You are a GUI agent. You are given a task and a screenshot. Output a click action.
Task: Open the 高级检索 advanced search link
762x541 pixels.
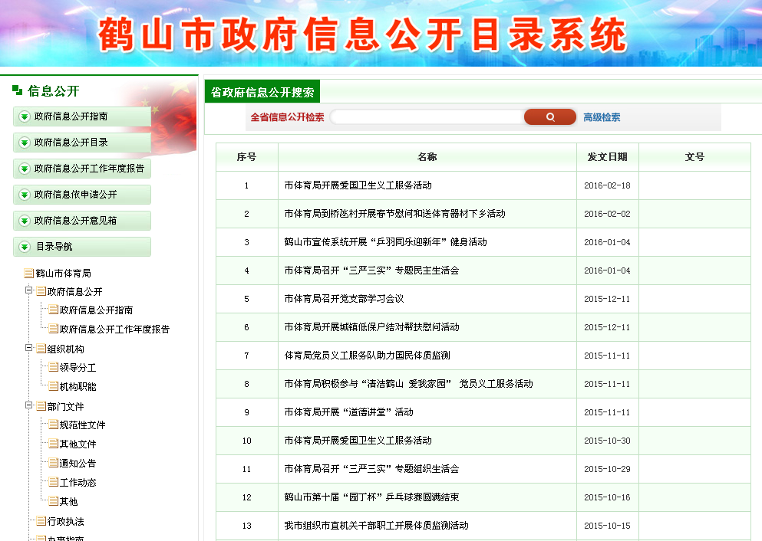pos(602,118)
